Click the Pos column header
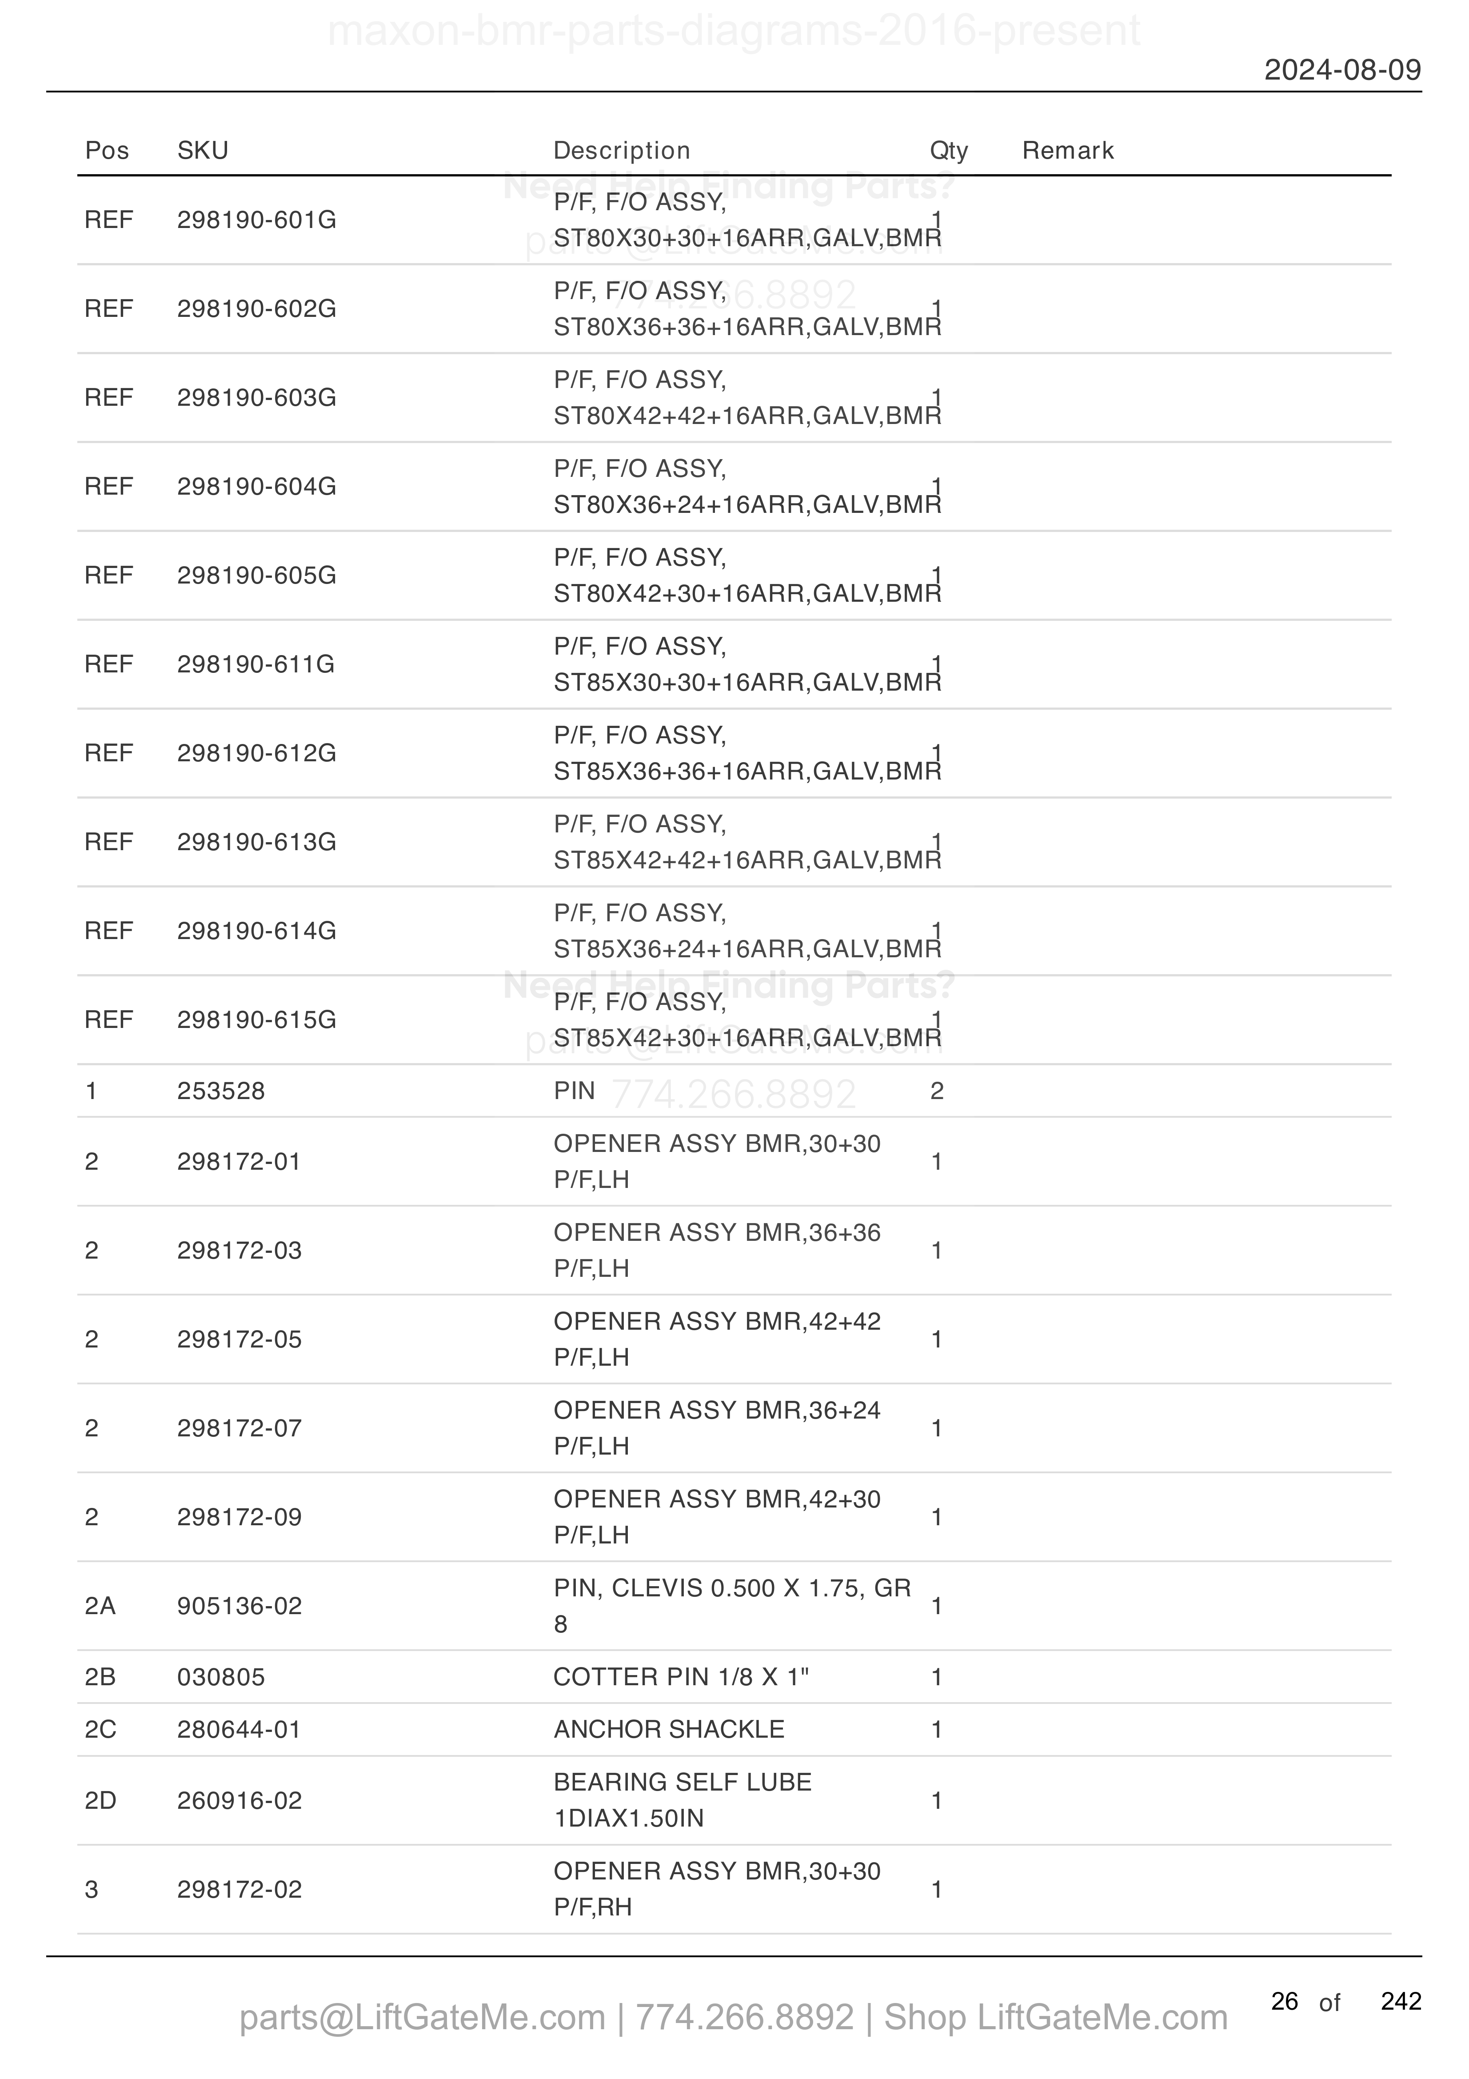The width and height of the screenshot is (1469, 2079). click(107, 150)
